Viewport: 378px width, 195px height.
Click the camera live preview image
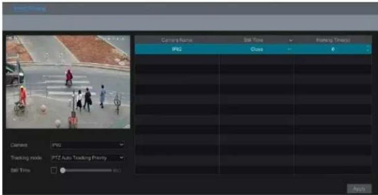click(68, 82)
